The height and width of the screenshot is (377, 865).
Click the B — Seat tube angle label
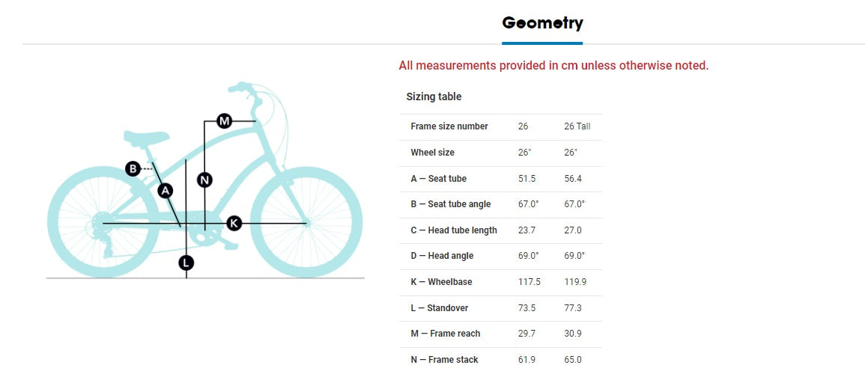tap(451, 204)
